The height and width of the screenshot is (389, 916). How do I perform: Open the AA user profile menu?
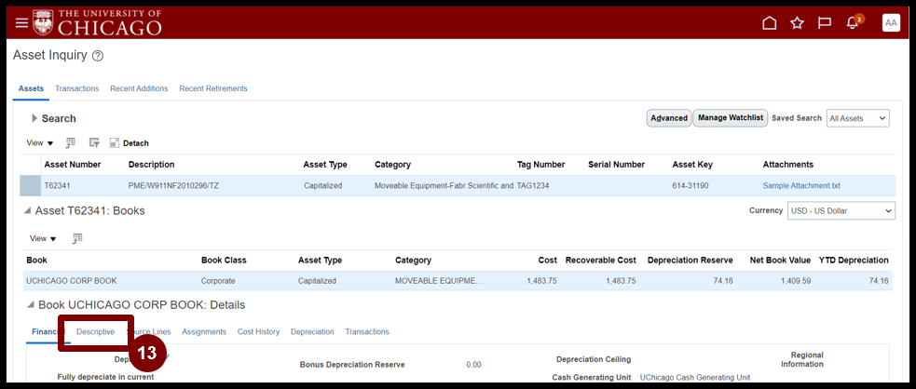[891, 22]
